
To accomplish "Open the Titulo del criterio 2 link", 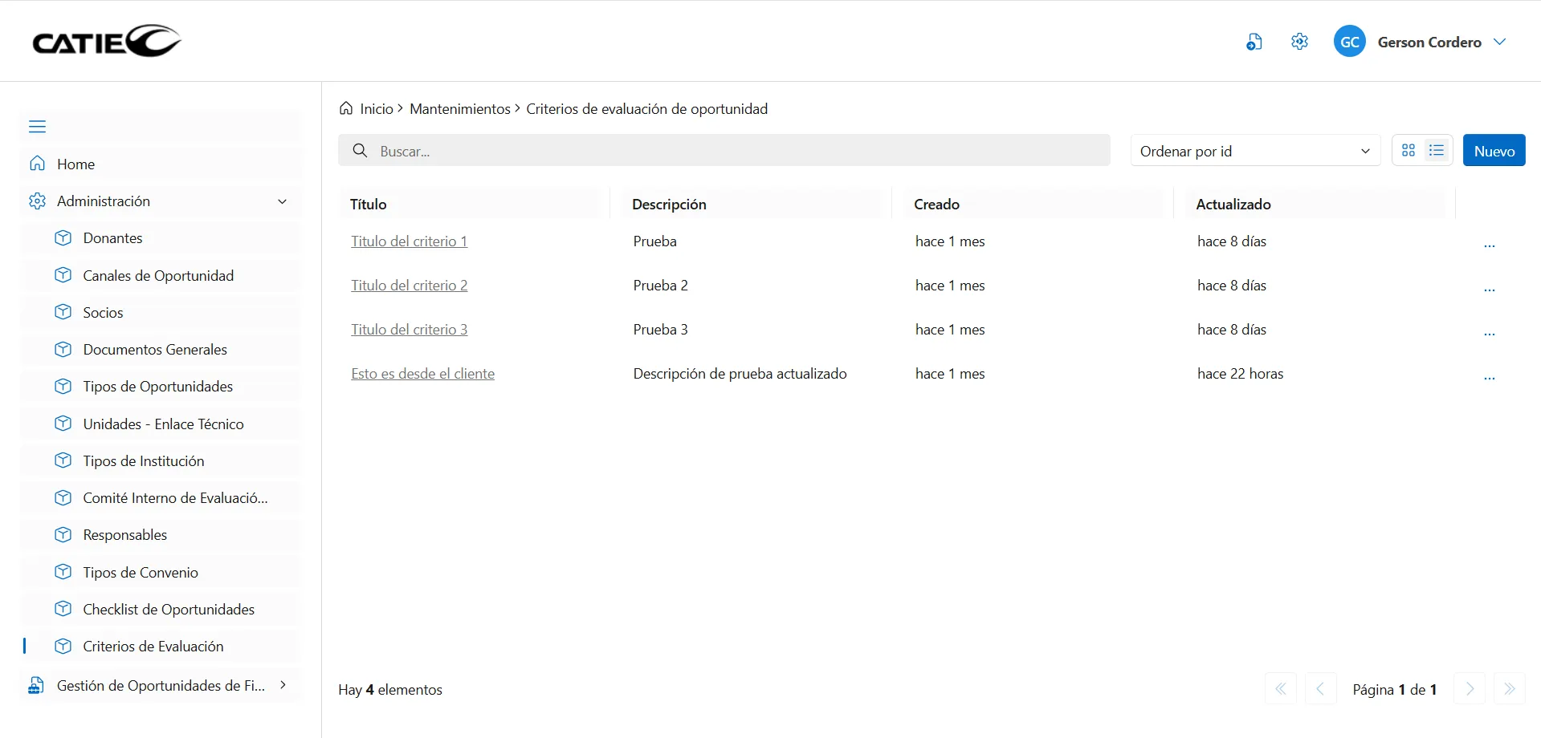I will click(x=409, y=286).
